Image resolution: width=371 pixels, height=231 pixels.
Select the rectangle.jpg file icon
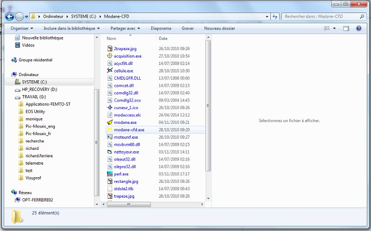pyautogui.click(x=110, y=181)
